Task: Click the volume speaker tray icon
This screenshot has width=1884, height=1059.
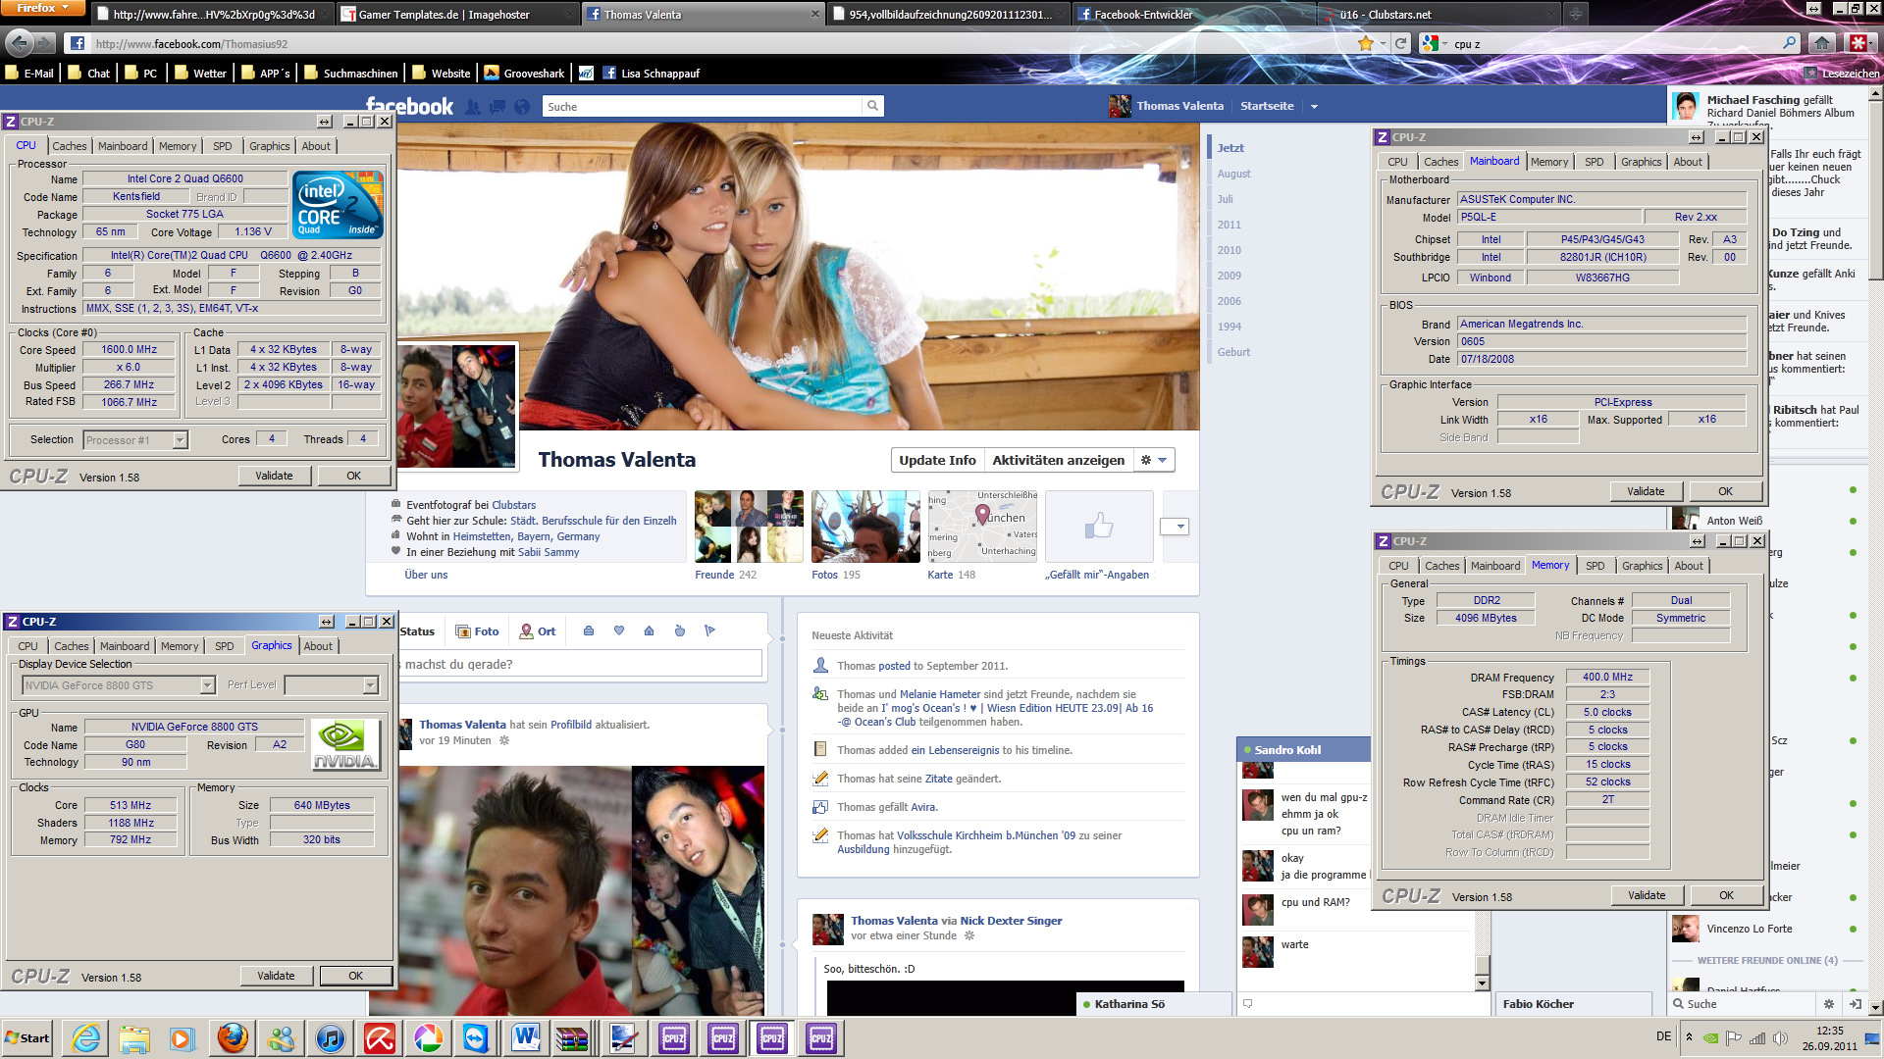Action: click(x=1780, y=1037)
